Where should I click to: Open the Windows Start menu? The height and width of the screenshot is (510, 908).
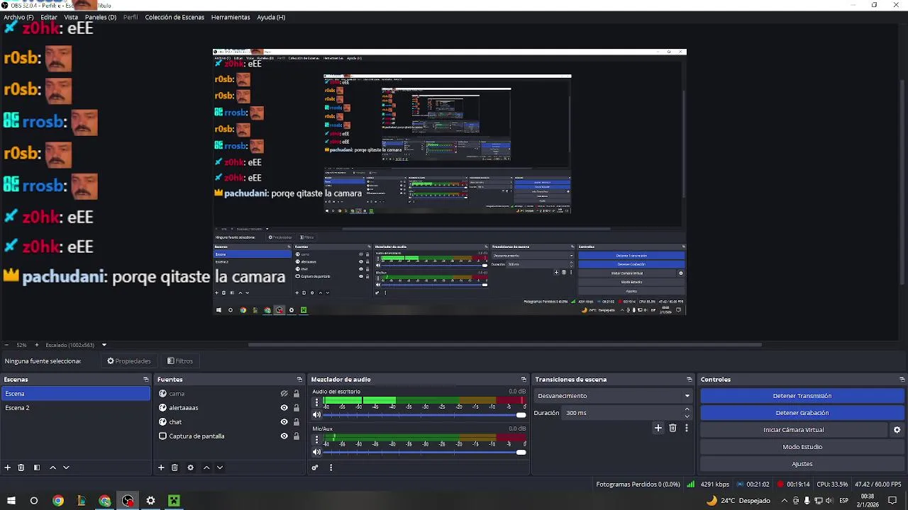coord(11,501)
